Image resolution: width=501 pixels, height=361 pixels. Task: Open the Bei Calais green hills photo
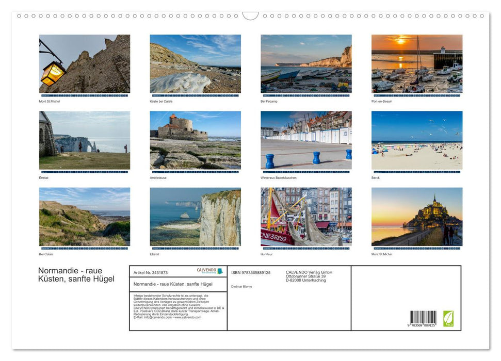tap(84, 217)
